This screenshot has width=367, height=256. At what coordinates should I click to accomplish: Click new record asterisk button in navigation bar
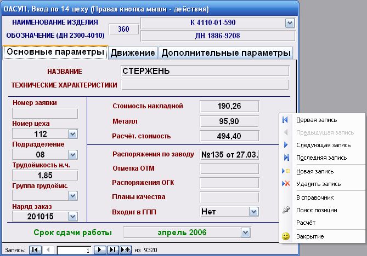pos(126,249)
